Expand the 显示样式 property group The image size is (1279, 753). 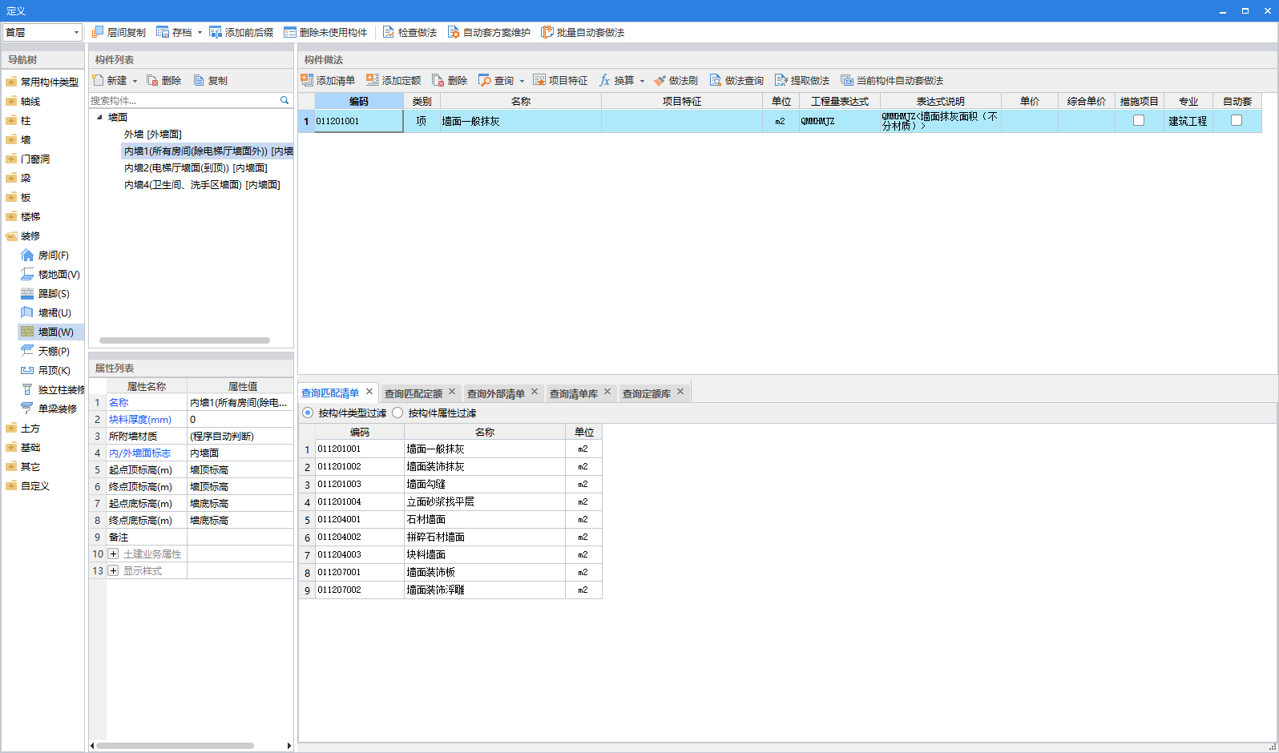point(113,570)
